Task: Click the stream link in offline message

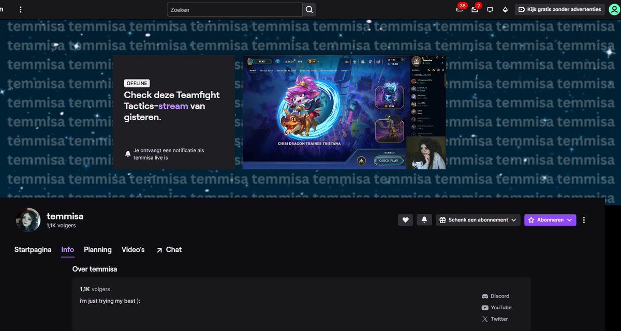Action: point(174,106)
